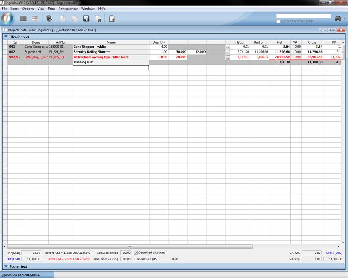Enable Apply filter after search checkbox
This screenshot has height=278, width=348.
click(x=278, y=21)
